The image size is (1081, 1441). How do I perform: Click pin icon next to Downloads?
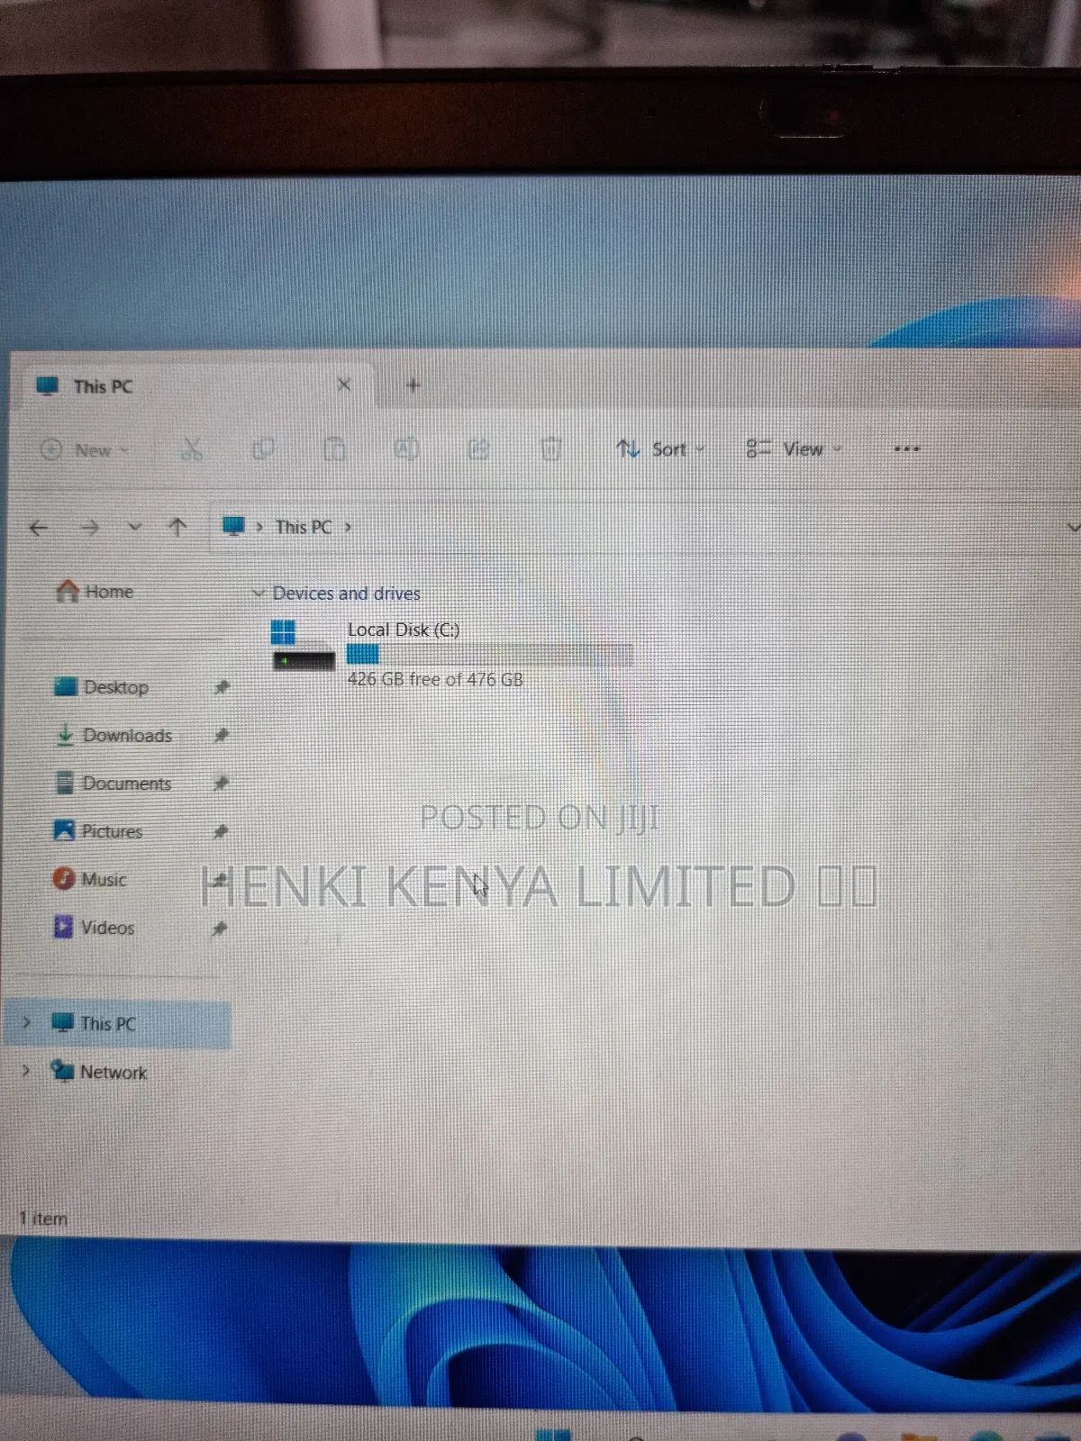point(221,735)
